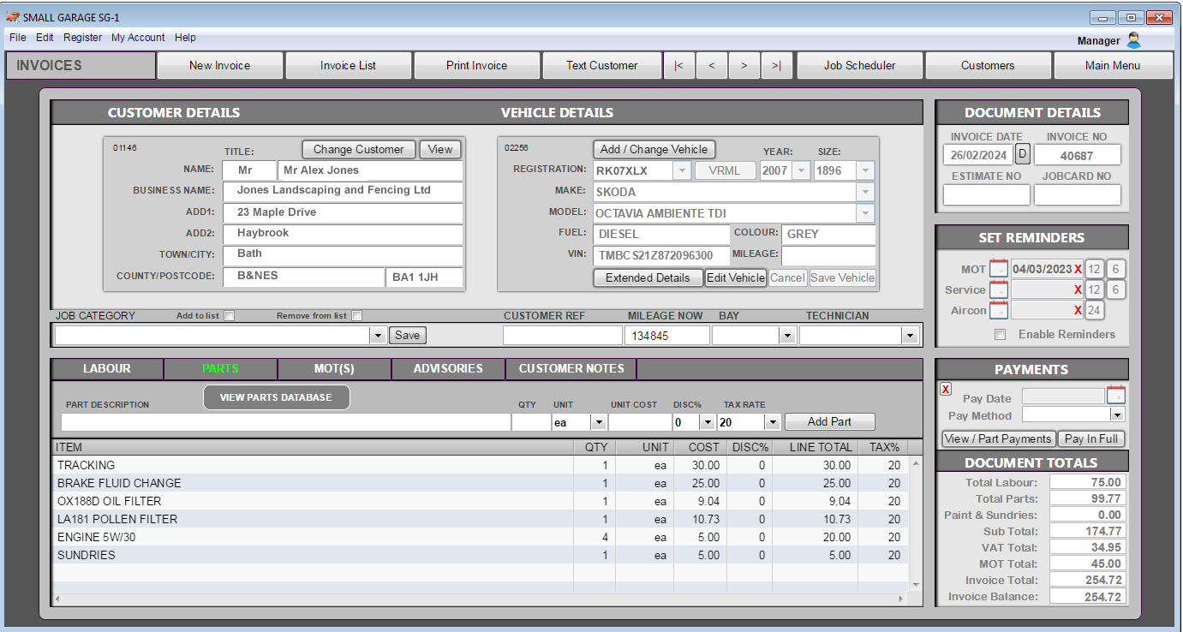Click the D button beside Invoice Date

[1022, 154]
